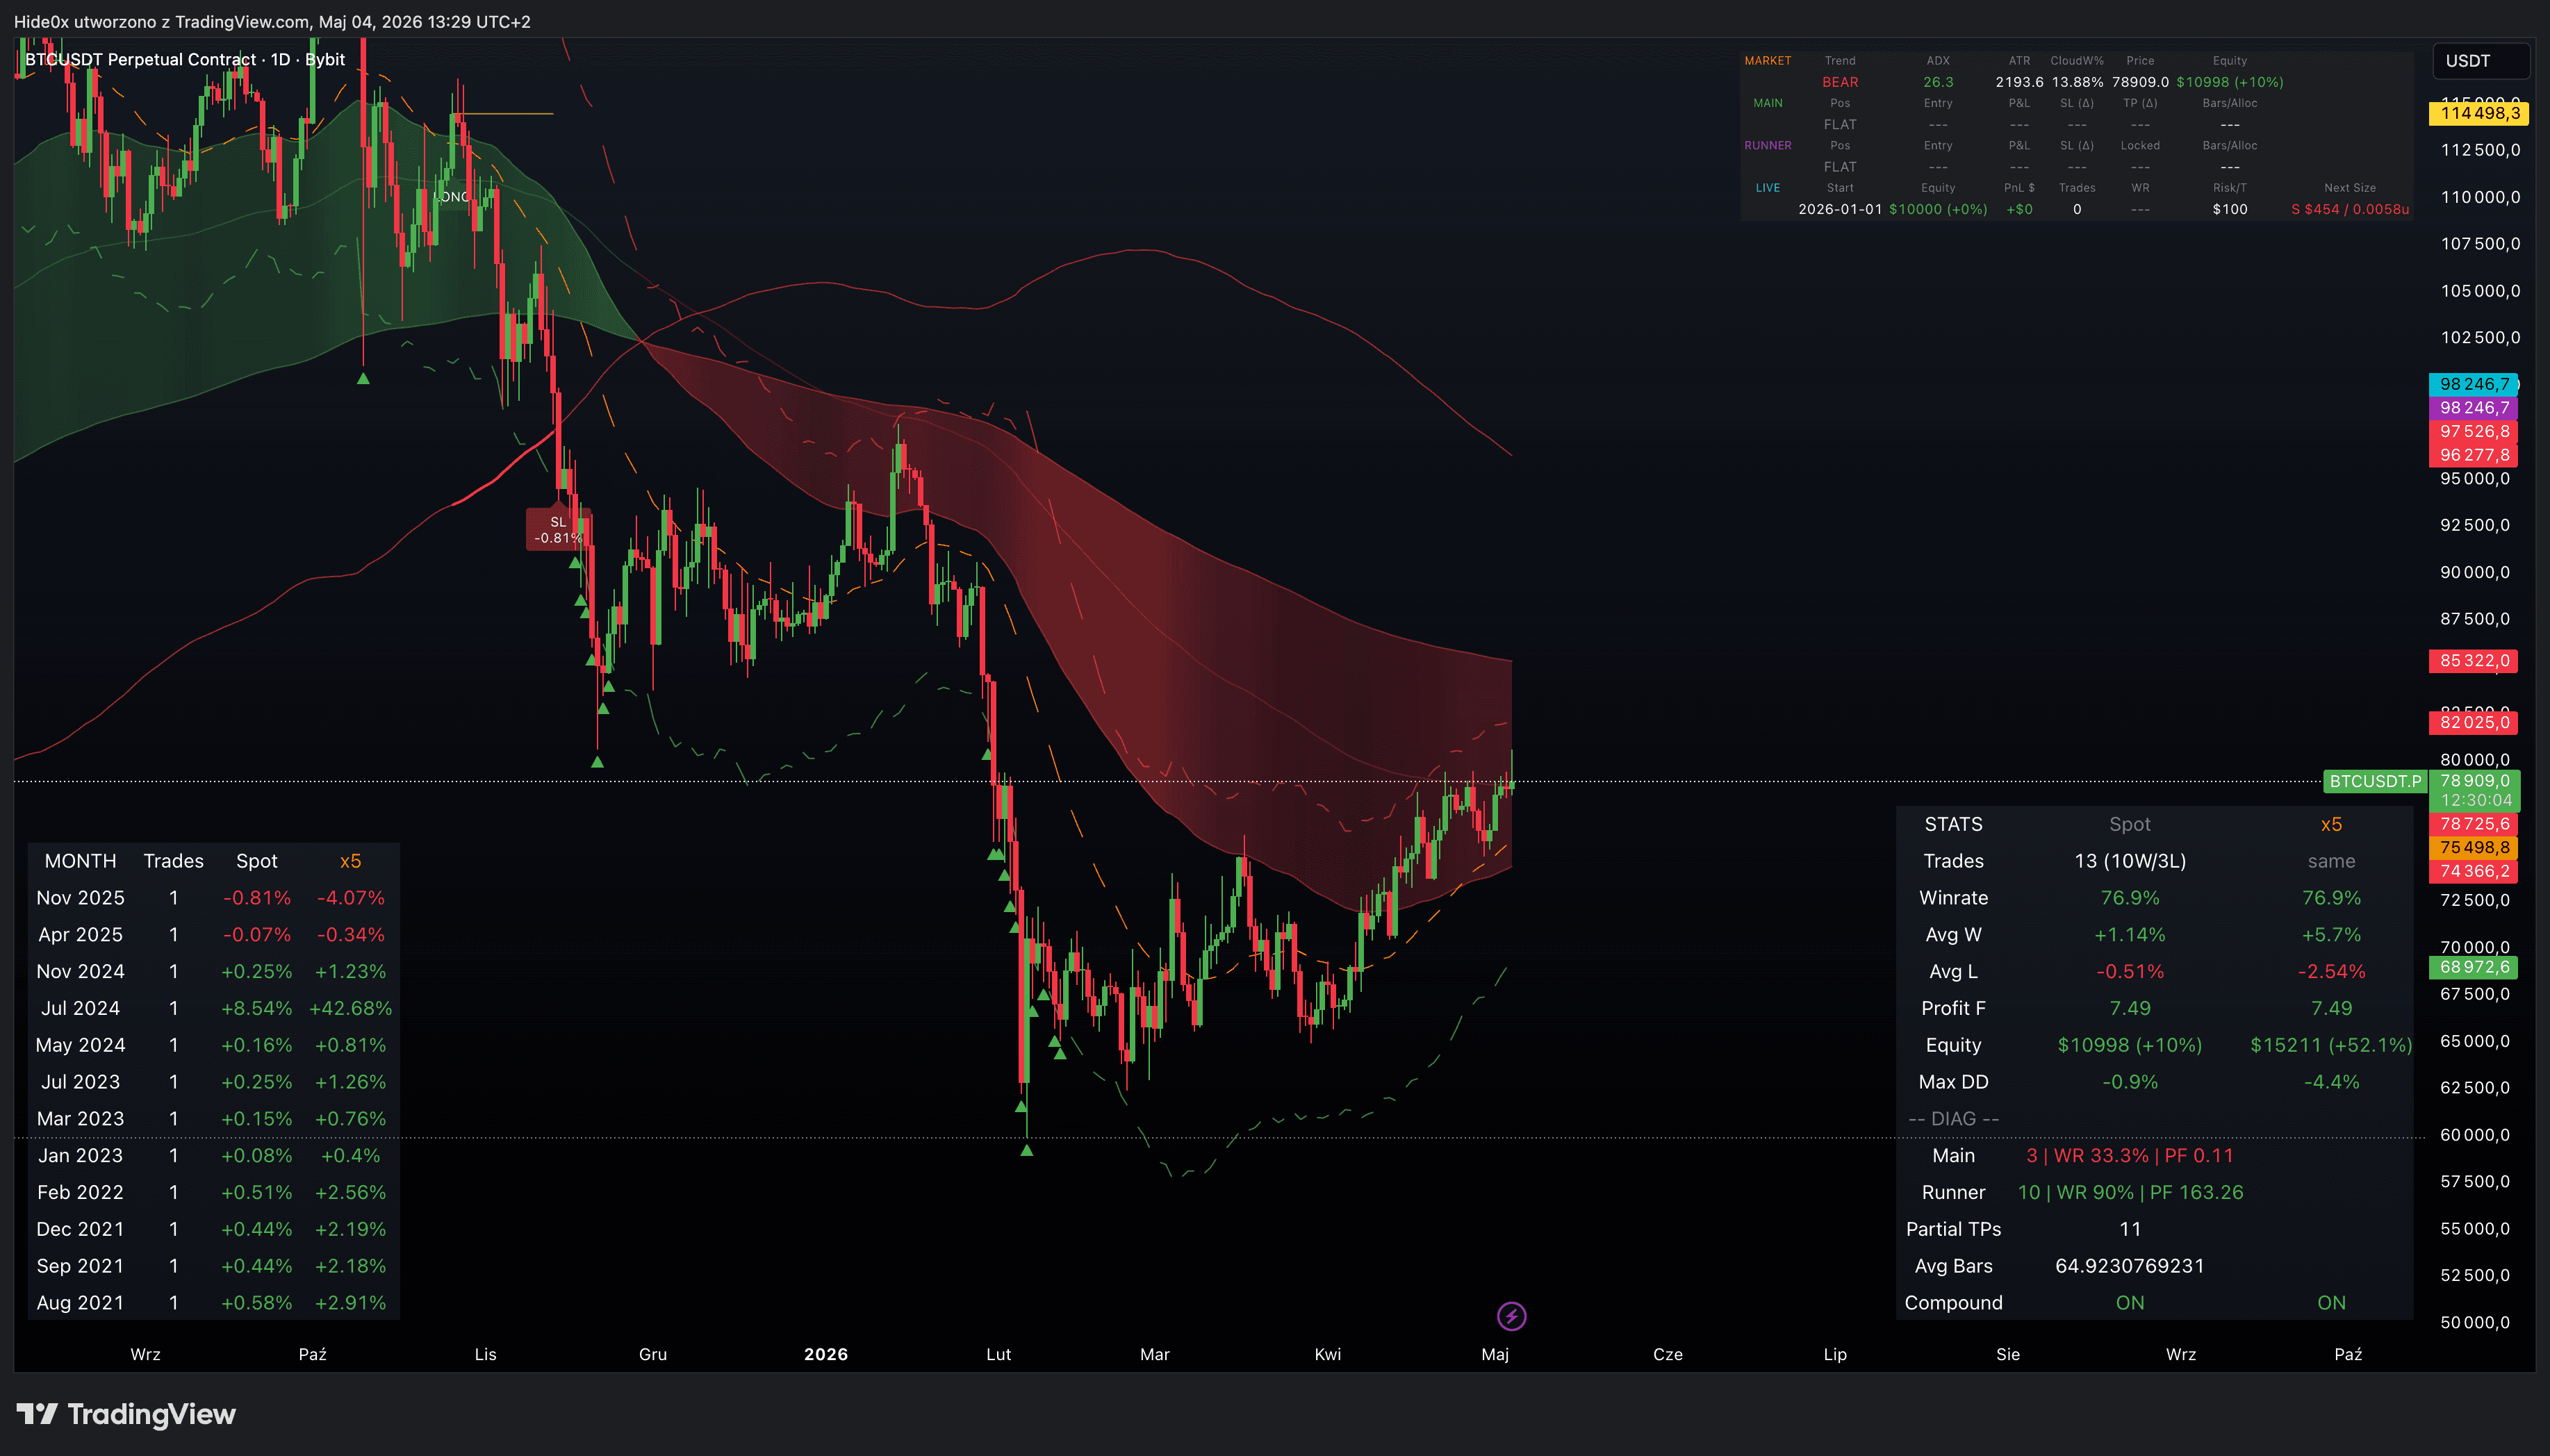This screenshot has height=1456, width=2550.
Task: Select the 114498,3 yellow price label
Action: click(2479, 113)
